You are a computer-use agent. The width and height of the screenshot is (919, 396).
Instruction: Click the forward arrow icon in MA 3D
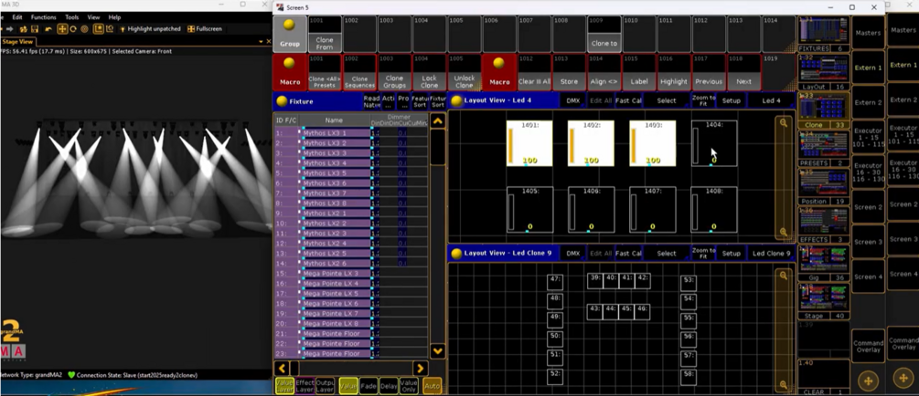[x=9, y=28]
